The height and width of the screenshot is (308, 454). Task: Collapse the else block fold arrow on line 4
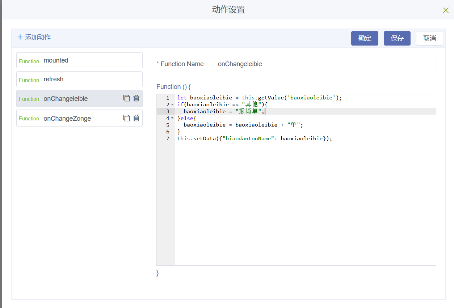tap(172, 118)
